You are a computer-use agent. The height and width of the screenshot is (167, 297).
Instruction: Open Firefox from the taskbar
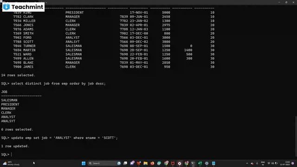point(152,163)
